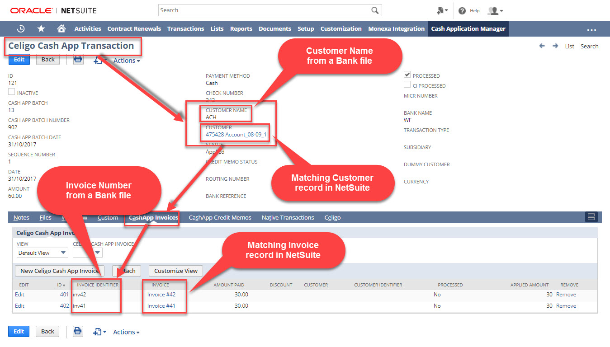
Task: Click the bottom print icon
Action: (x=78, y=331)
